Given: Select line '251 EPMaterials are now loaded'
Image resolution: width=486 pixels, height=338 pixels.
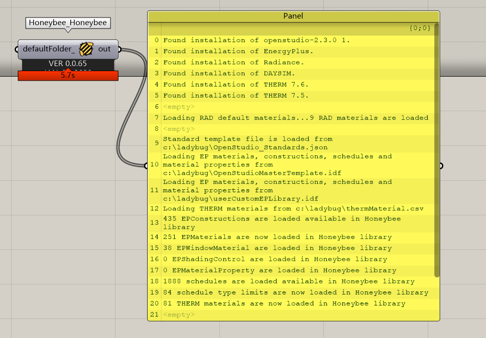Looking at the screenshot, I should pos(278,237).
